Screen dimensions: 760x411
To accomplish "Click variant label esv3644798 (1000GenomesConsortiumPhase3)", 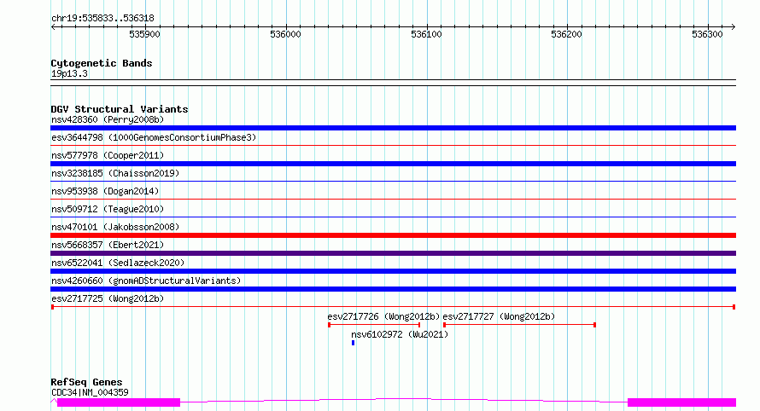I will [x=154, y=137].
